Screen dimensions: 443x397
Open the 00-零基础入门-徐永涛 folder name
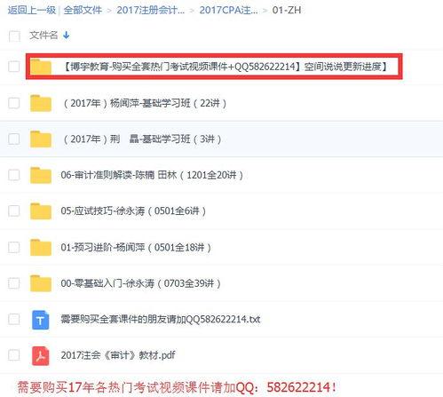point(141,283)
